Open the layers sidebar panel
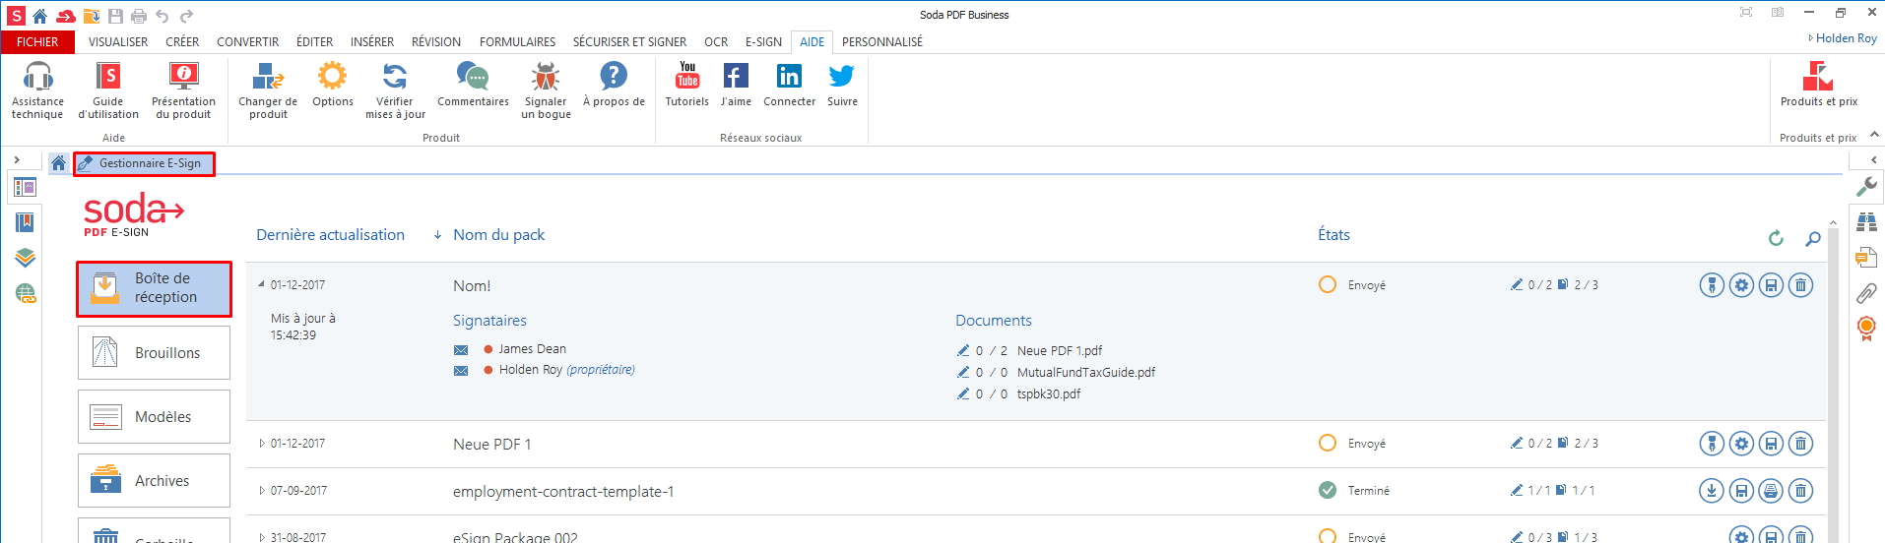 26,258
